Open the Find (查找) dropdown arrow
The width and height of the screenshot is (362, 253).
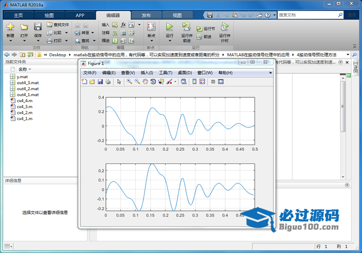click(94, 41)
